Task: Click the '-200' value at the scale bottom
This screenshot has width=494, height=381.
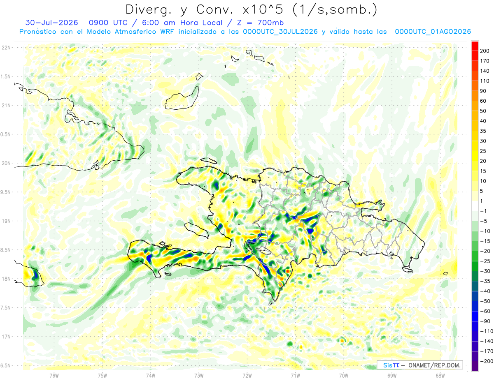Action: [x=487, y=361]
